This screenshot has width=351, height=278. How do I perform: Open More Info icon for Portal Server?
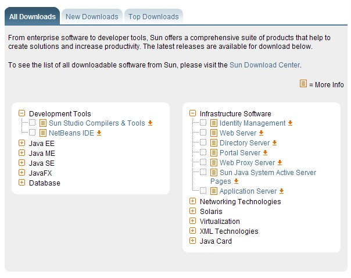[x=214, y=152]
